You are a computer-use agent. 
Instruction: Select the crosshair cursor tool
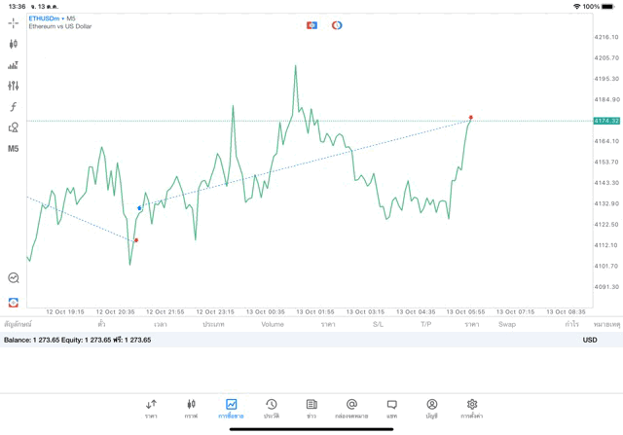[14, 23]
